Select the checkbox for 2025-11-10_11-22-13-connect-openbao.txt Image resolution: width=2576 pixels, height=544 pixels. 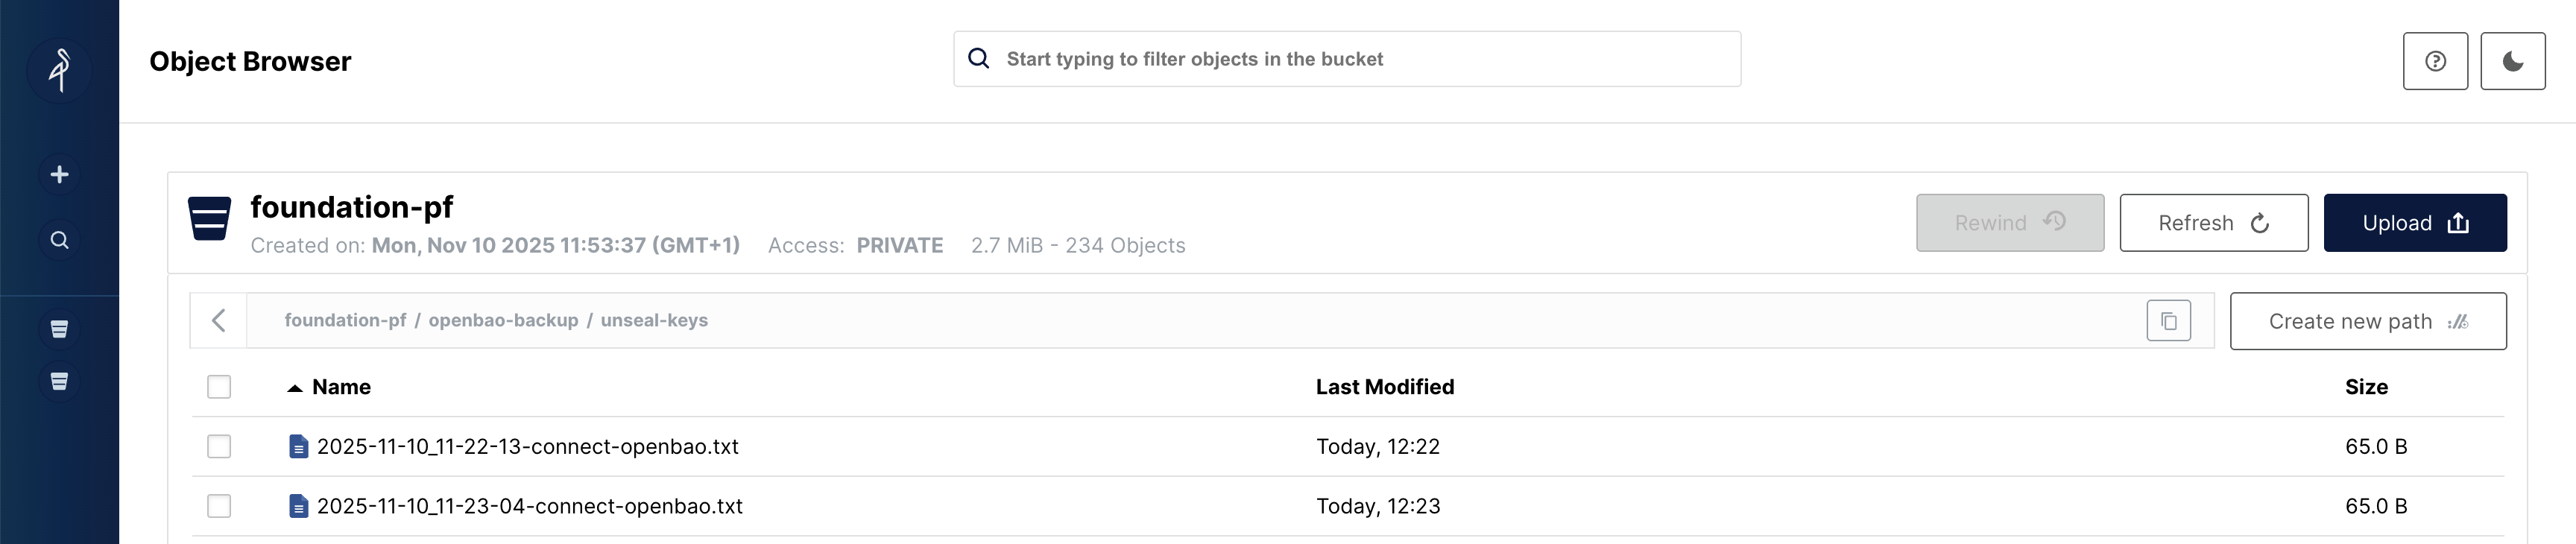tap(219, 447)
